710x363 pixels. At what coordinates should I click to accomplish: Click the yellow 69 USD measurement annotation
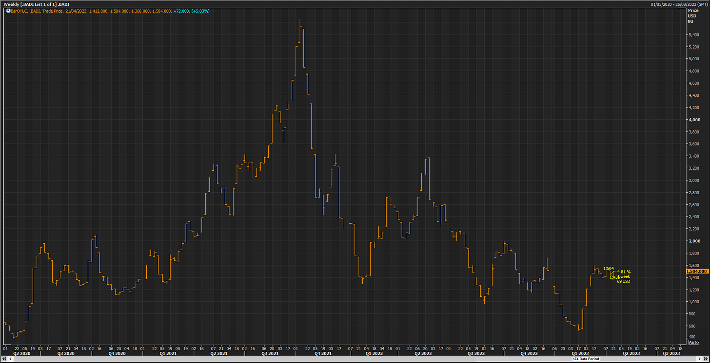623,281
